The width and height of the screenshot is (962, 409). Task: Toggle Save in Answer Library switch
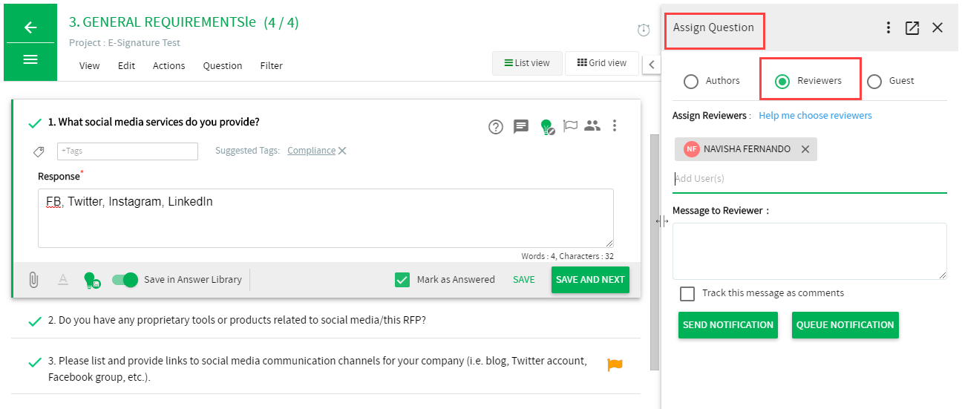(x=125, y=280)
